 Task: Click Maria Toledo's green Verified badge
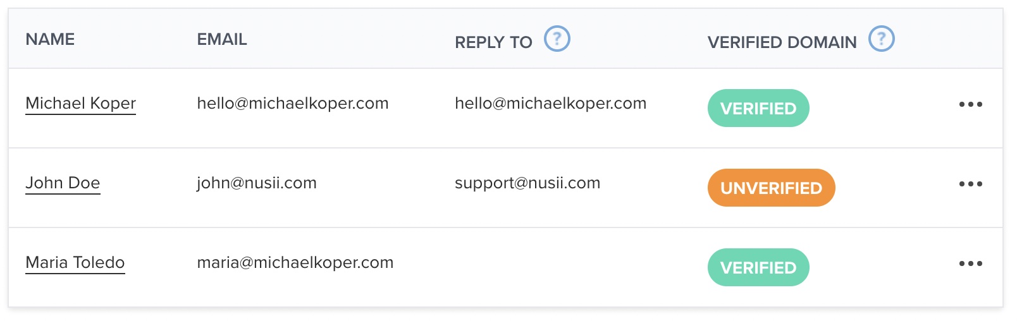click(x=758, y=267)
